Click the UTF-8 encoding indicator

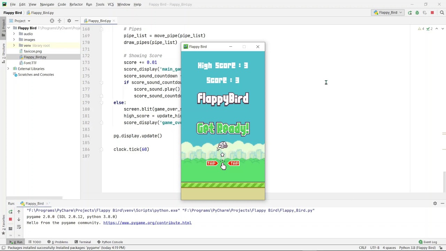point(375,248)
